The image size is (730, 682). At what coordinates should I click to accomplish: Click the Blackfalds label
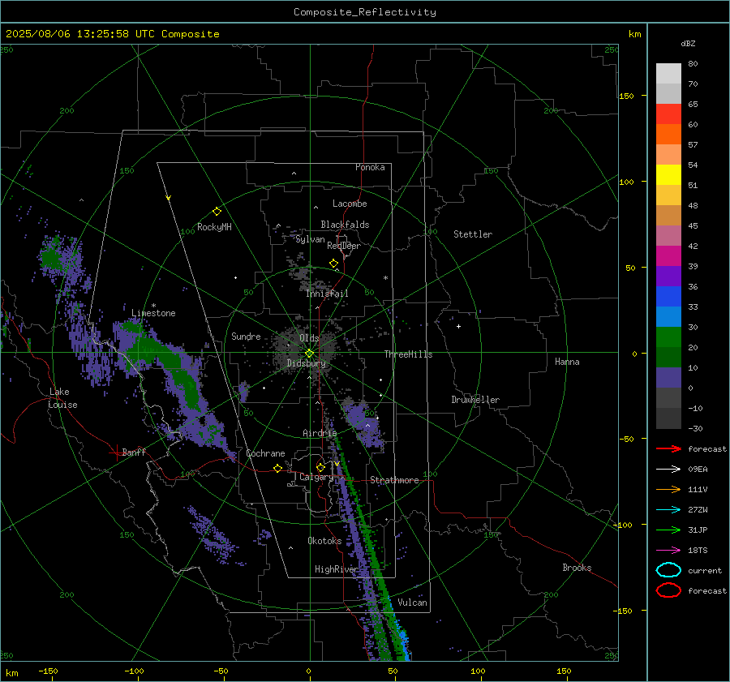tap(345, 225)
